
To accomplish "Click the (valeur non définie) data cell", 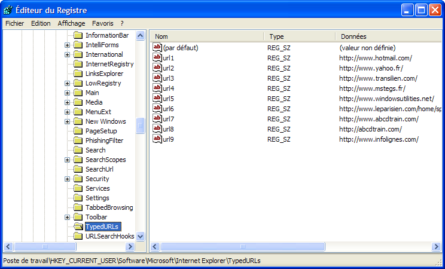I will pos(367,48).
